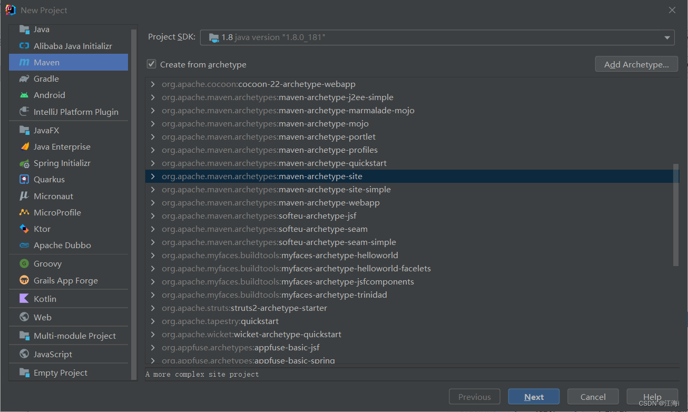Click the Empty Project folder icon
Viewport: 688px width, 412px height.
pyautogui.click(x=24, y=372)
